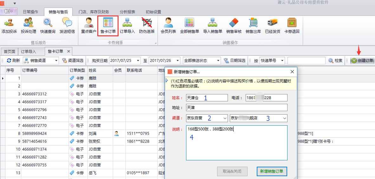Open start date 2017/07/25 picker
Viewport: 375px width, 179px height.
tap(138, 61)
